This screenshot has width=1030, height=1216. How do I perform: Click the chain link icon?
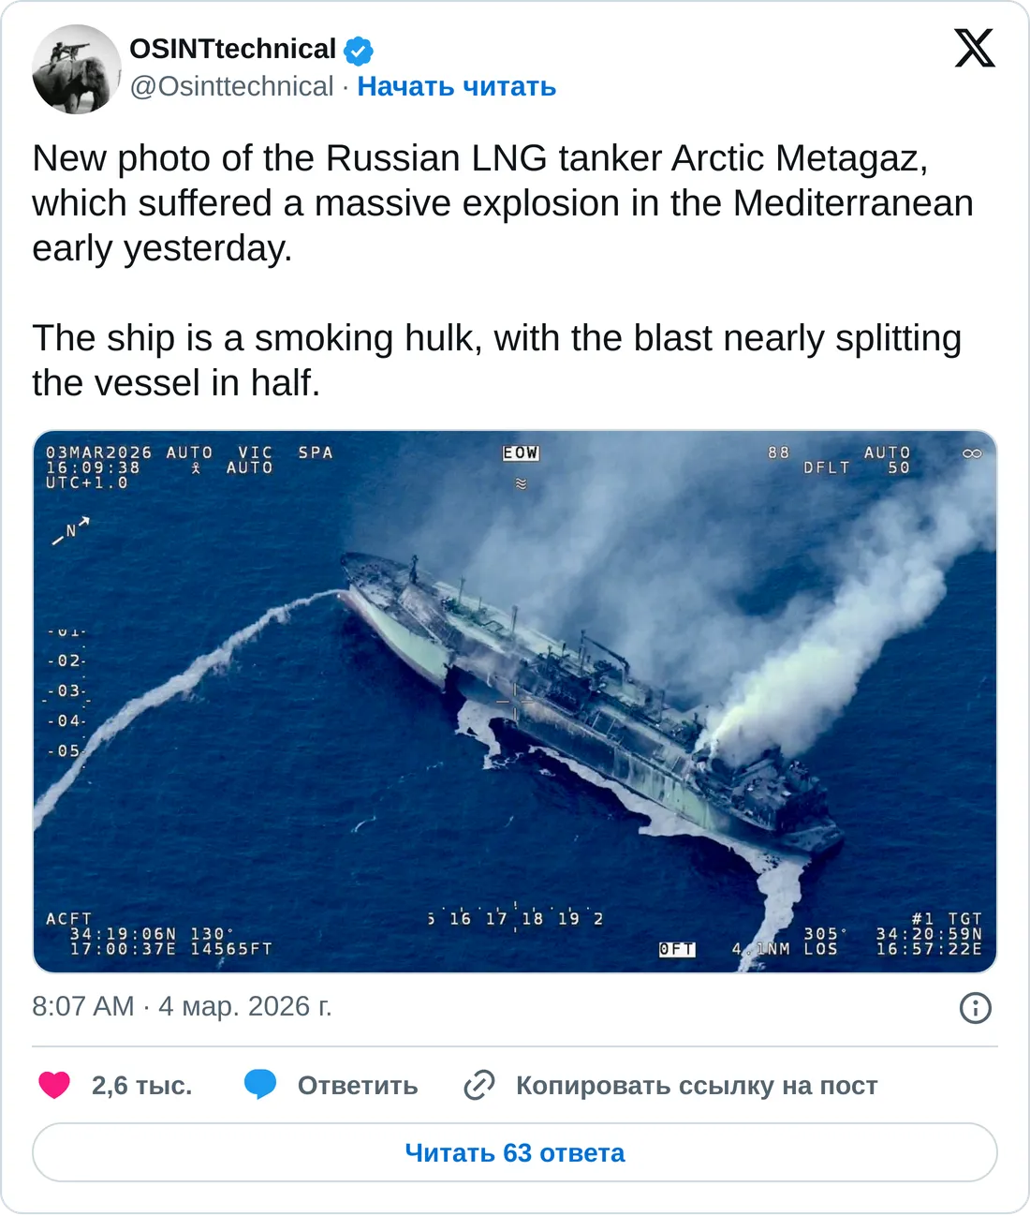coord(479,1085)
